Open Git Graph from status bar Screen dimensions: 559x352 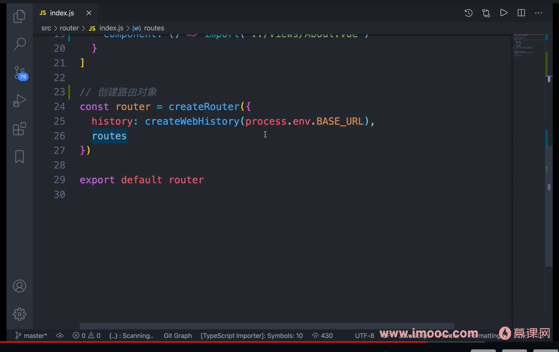coord(178,336)
